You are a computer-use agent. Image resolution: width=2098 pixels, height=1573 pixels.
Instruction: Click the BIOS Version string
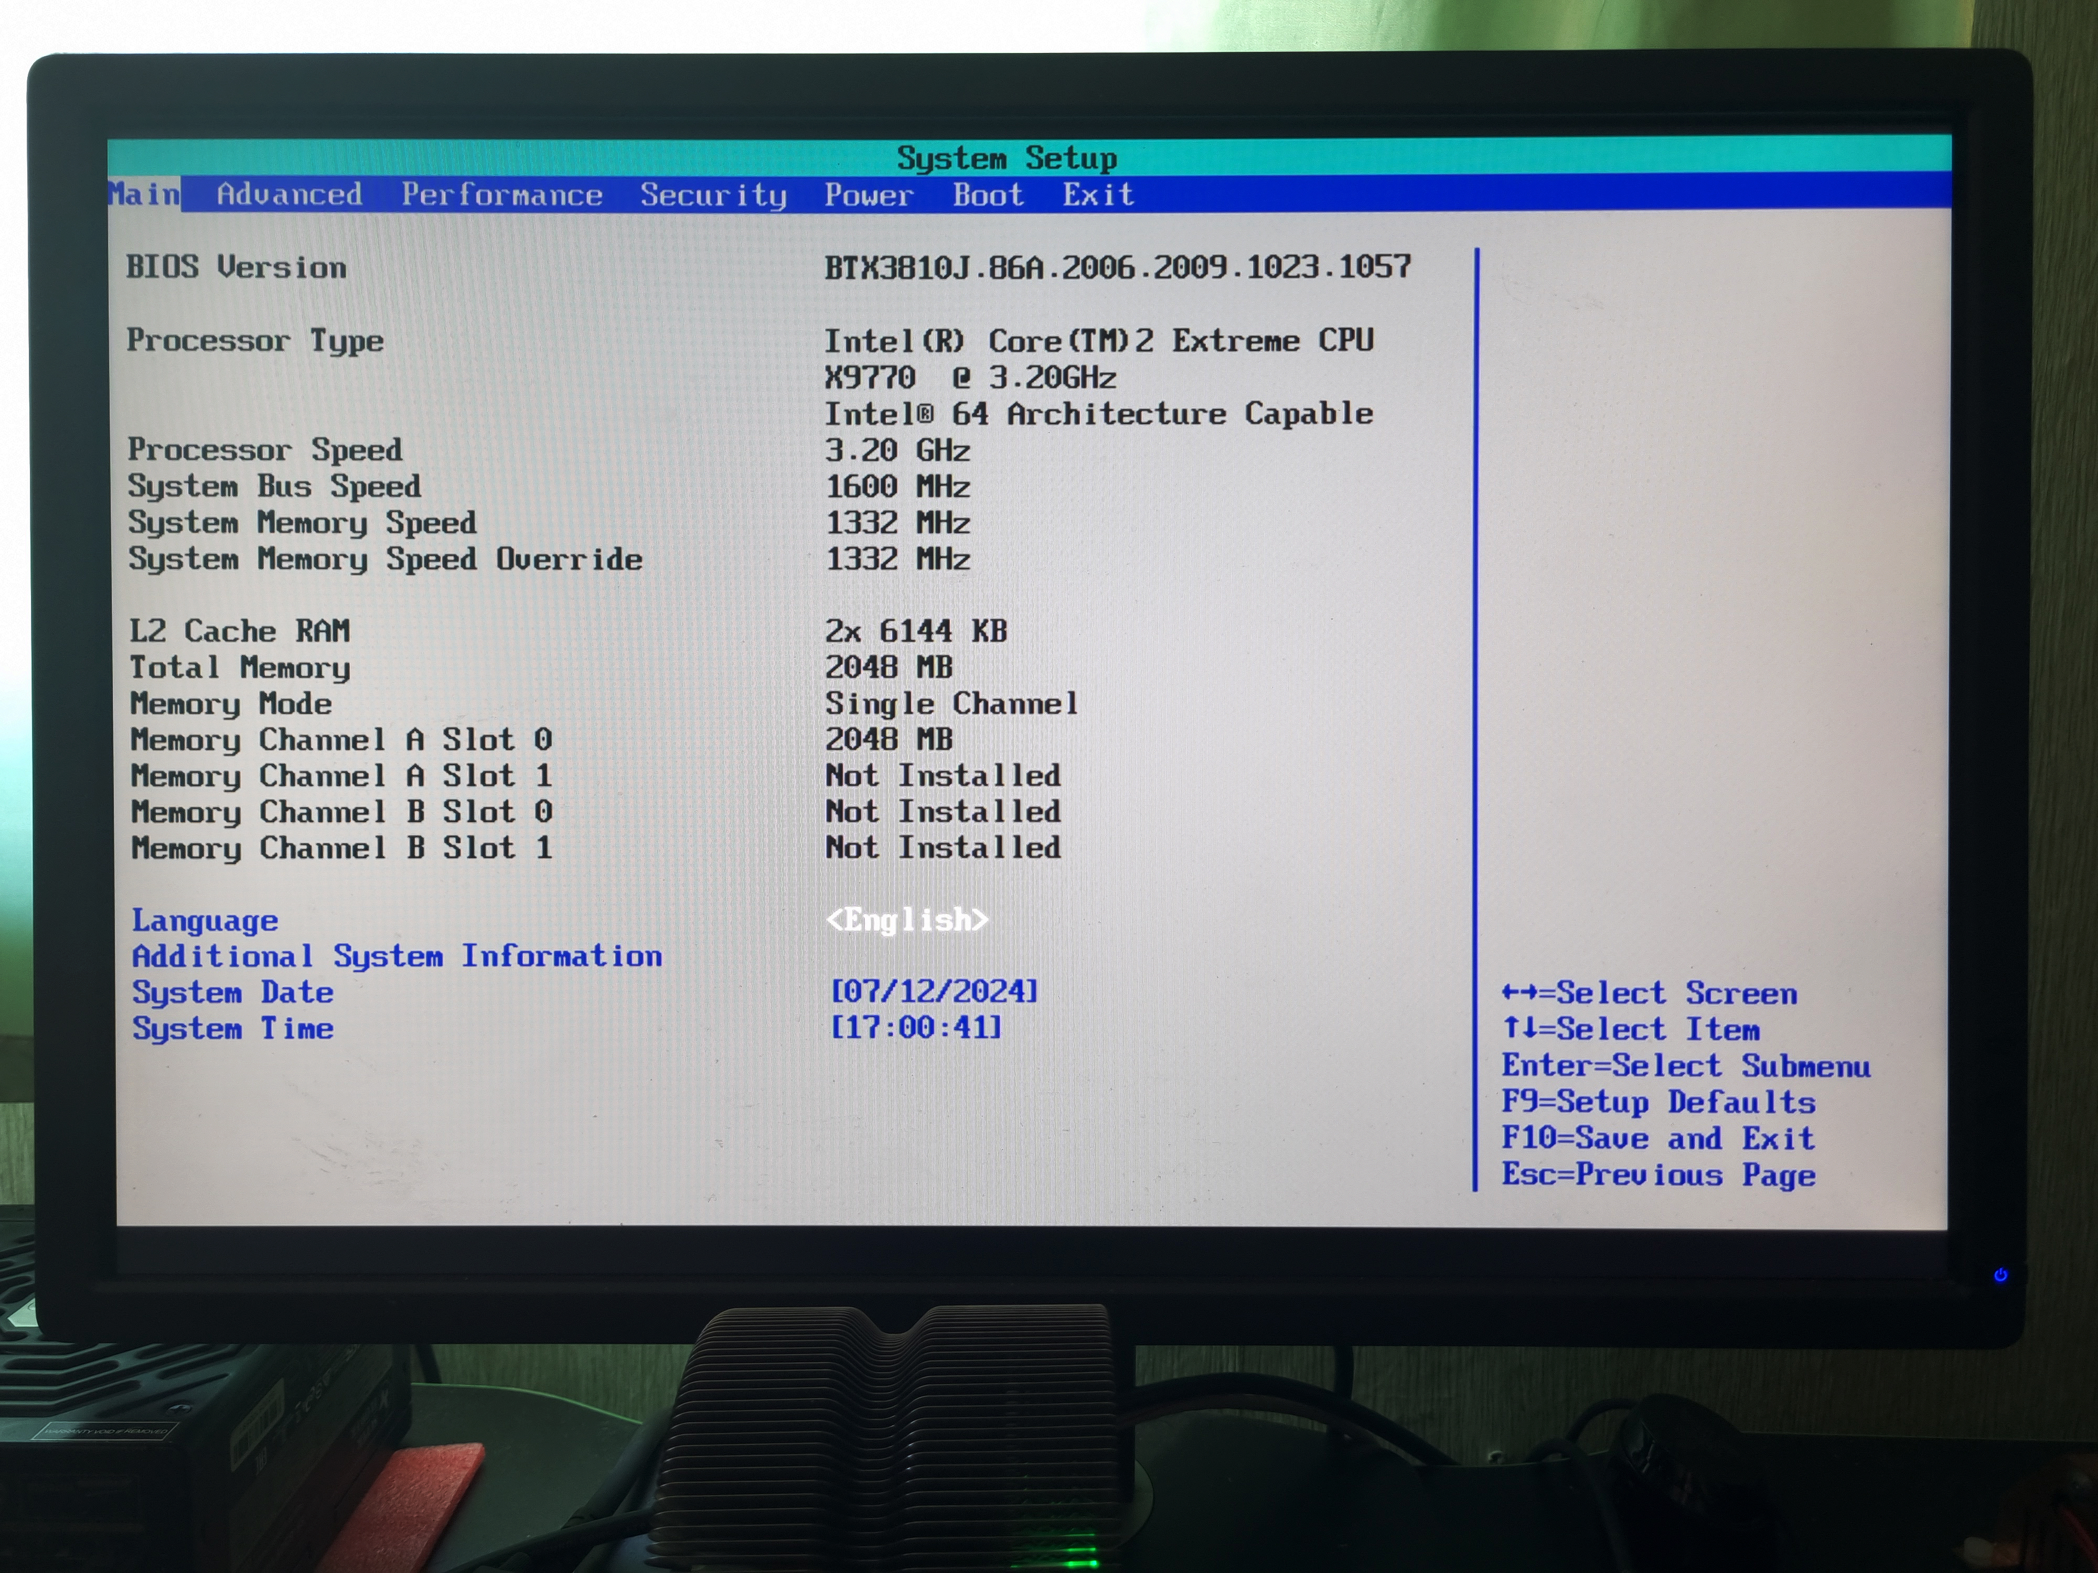coord(1117,267)
